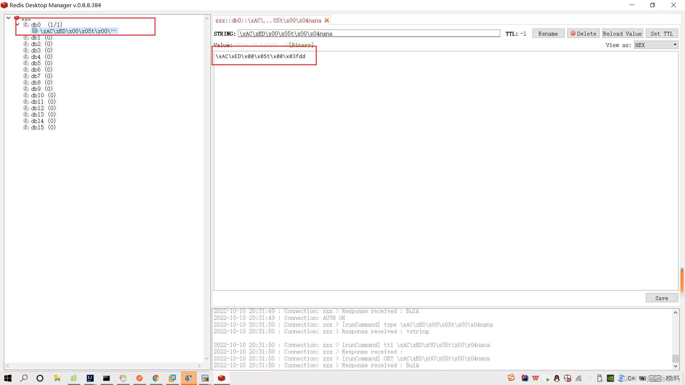
Task: Open the command prompt taskbar icon
Action: tap(107, 378)
